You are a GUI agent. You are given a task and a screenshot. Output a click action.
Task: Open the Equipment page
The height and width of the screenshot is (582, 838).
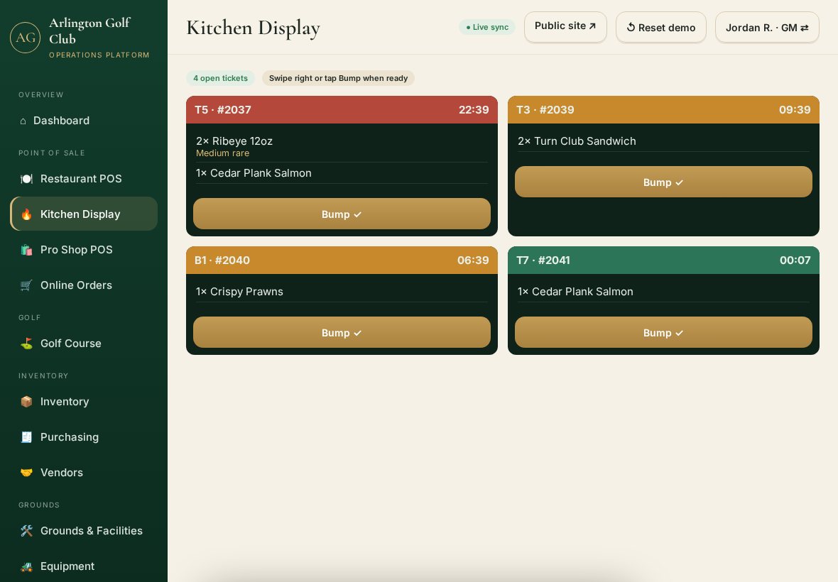[x=84, y=566]
